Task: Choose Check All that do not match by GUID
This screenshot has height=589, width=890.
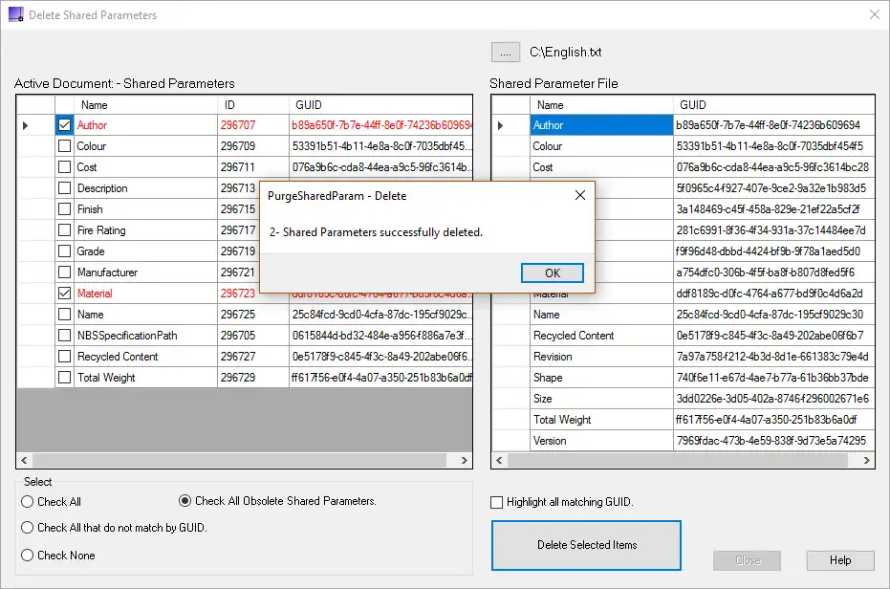Action: tap(28, 527)
